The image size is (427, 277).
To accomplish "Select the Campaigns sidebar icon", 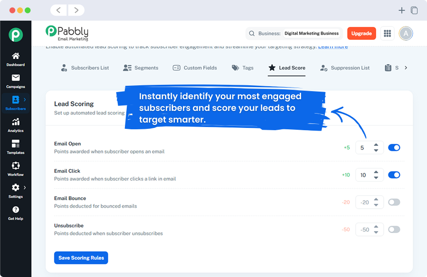I will [x=15, y=82].
